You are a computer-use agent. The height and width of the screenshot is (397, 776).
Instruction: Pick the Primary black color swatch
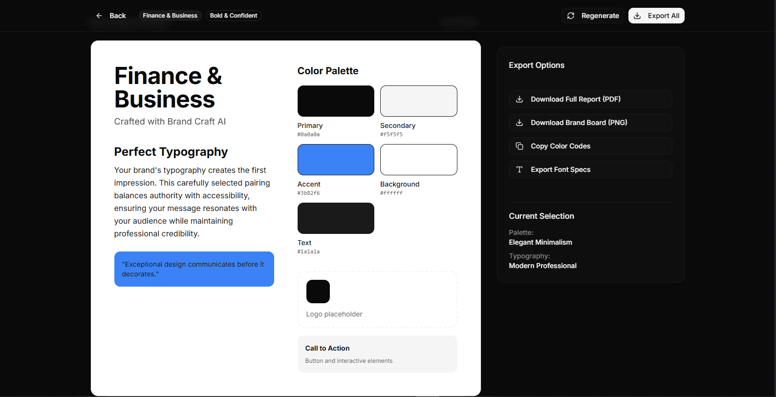336,101
